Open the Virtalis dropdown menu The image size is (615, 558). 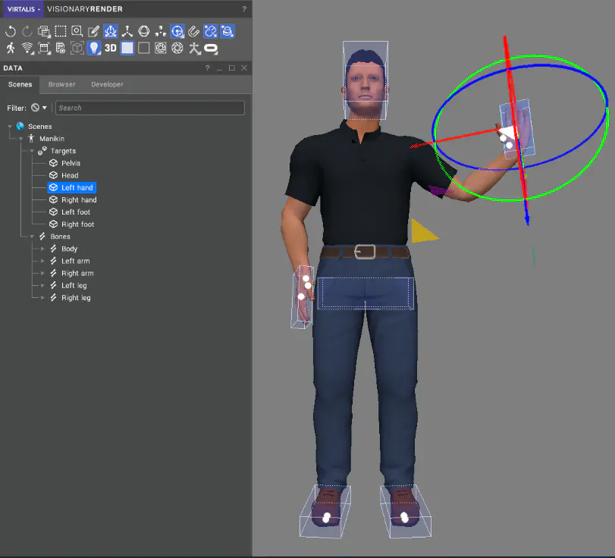pos(24,9)
